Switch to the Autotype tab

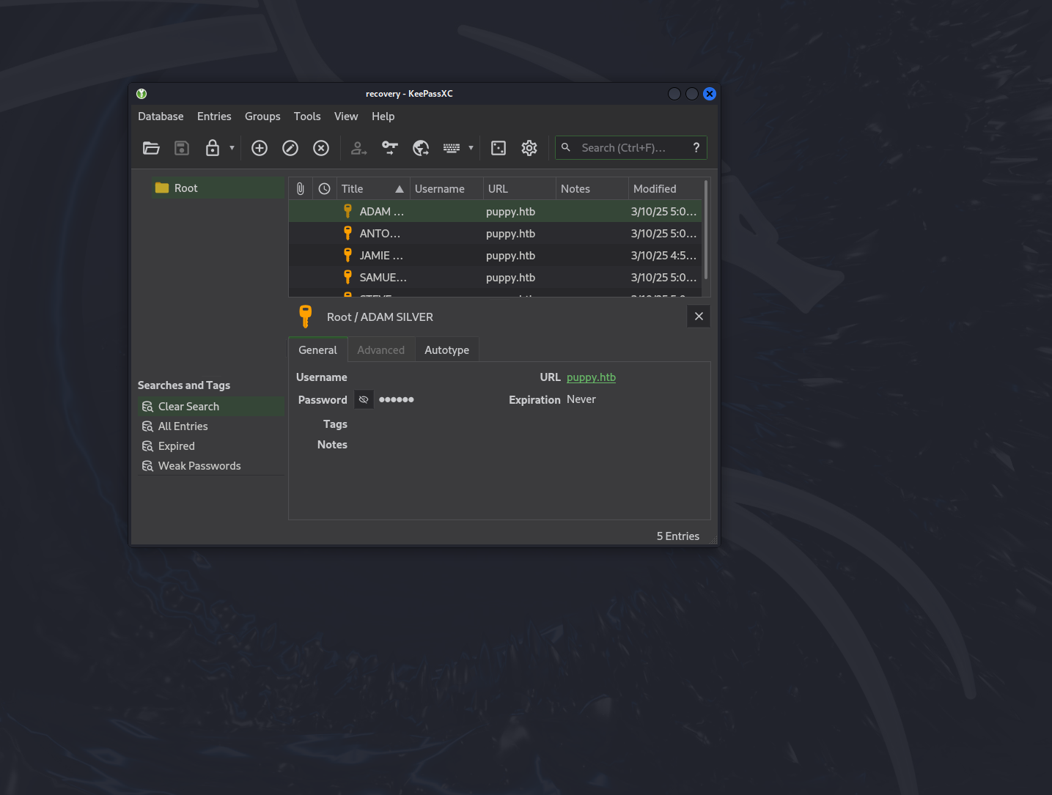(446, 350)
